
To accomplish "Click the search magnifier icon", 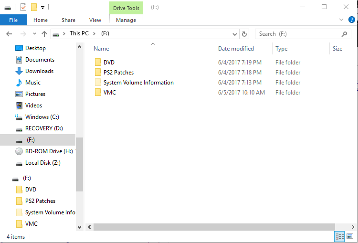I will coord(344,34).
